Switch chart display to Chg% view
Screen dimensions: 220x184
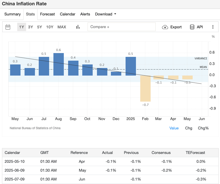coord(203,128)
